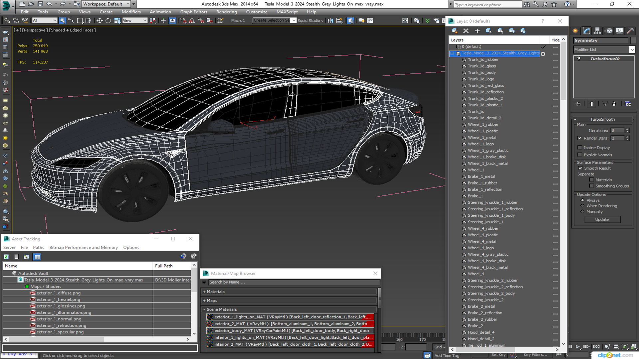Click Pin Stack icon under modifier stack
639x359 pixels.
578,104
